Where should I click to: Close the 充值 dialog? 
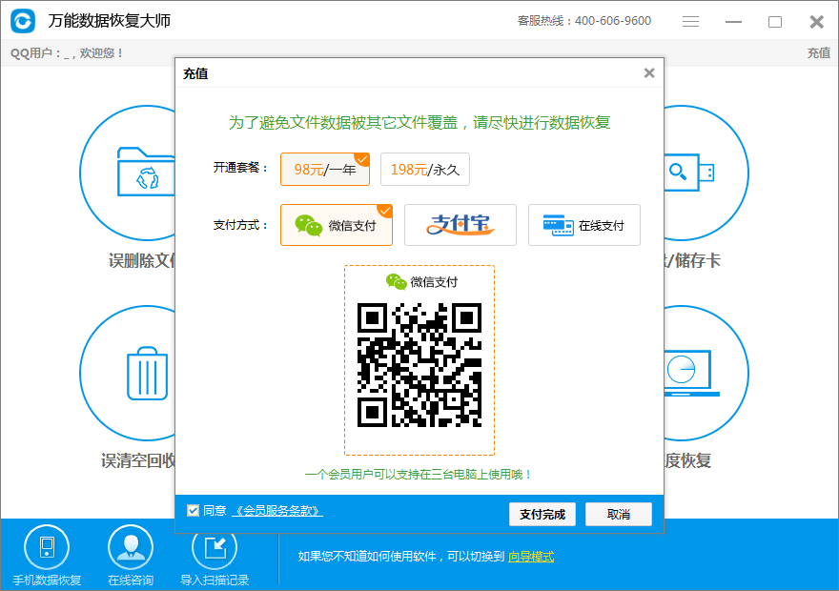tap(649, 72)
